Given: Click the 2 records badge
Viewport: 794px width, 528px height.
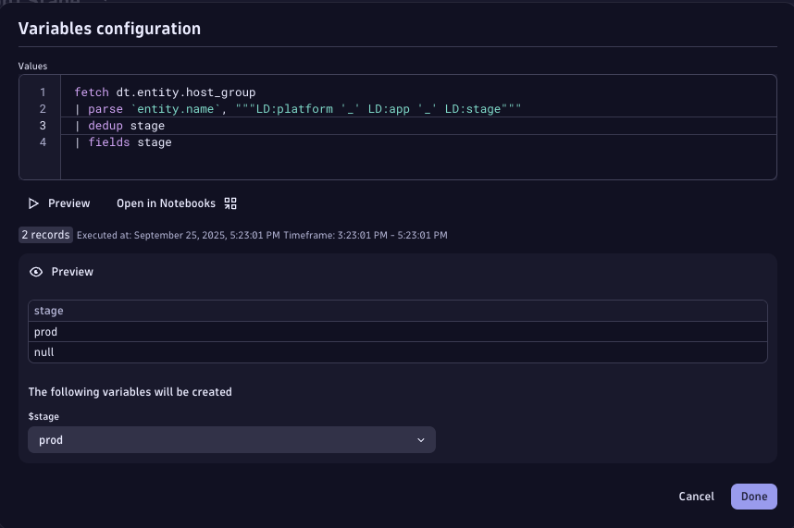Looking at the screenshot, I should [x=45, y=235].
